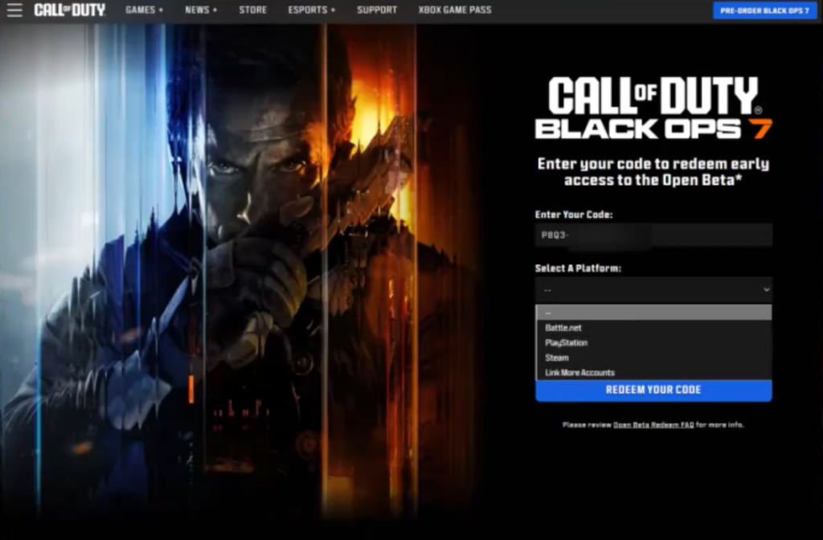The width and height of the screenshot is (823, 540).
Task: Select the blank "--" platform option
Action: click(653, 313)
